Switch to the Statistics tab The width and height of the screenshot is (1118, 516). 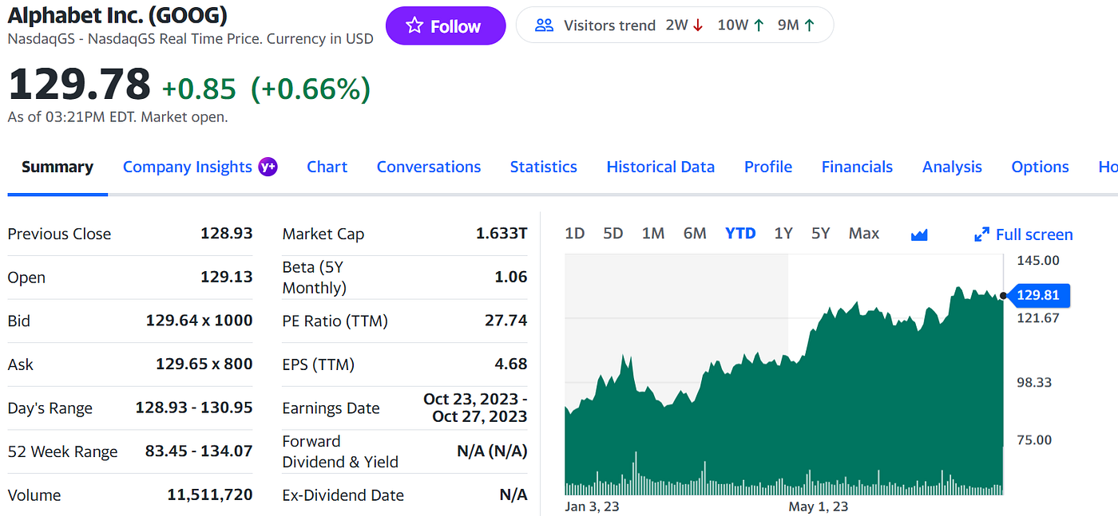(543, 167)
